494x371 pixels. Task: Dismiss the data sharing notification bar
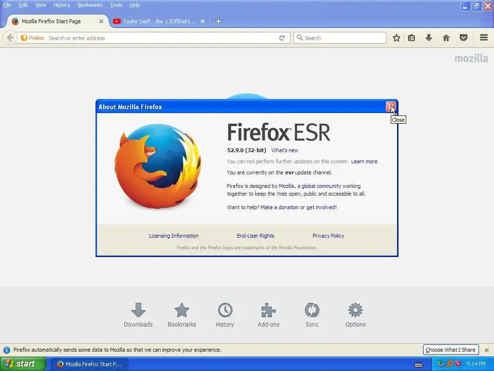[486, 350]
